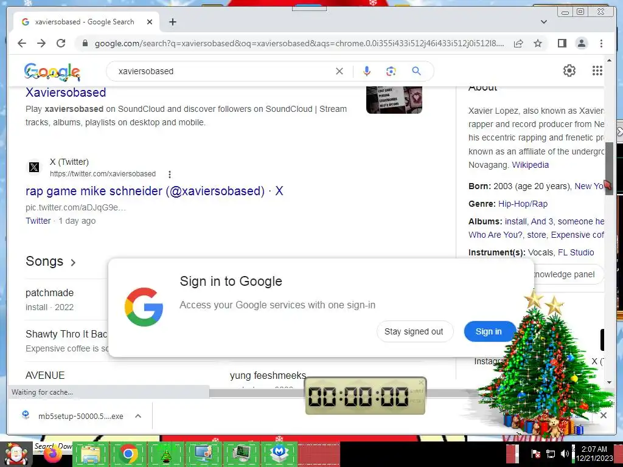Open the Wikipedia link in About panel
The width and height of the screenshot is (623, 467).
(530, 165)
